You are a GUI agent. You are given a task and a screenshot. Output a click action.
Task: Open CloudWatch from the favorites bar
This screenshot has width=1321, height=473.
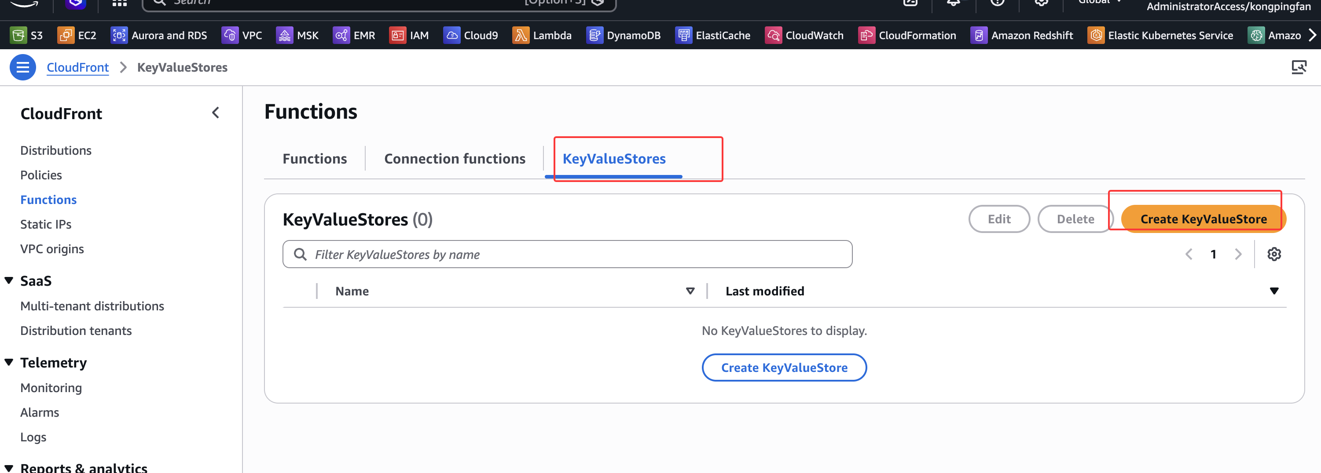(773, 35)
